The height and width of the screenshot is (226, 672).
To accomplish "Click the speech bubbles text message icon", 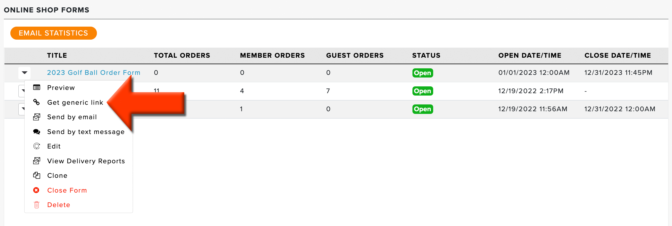I will pos(37,132).
